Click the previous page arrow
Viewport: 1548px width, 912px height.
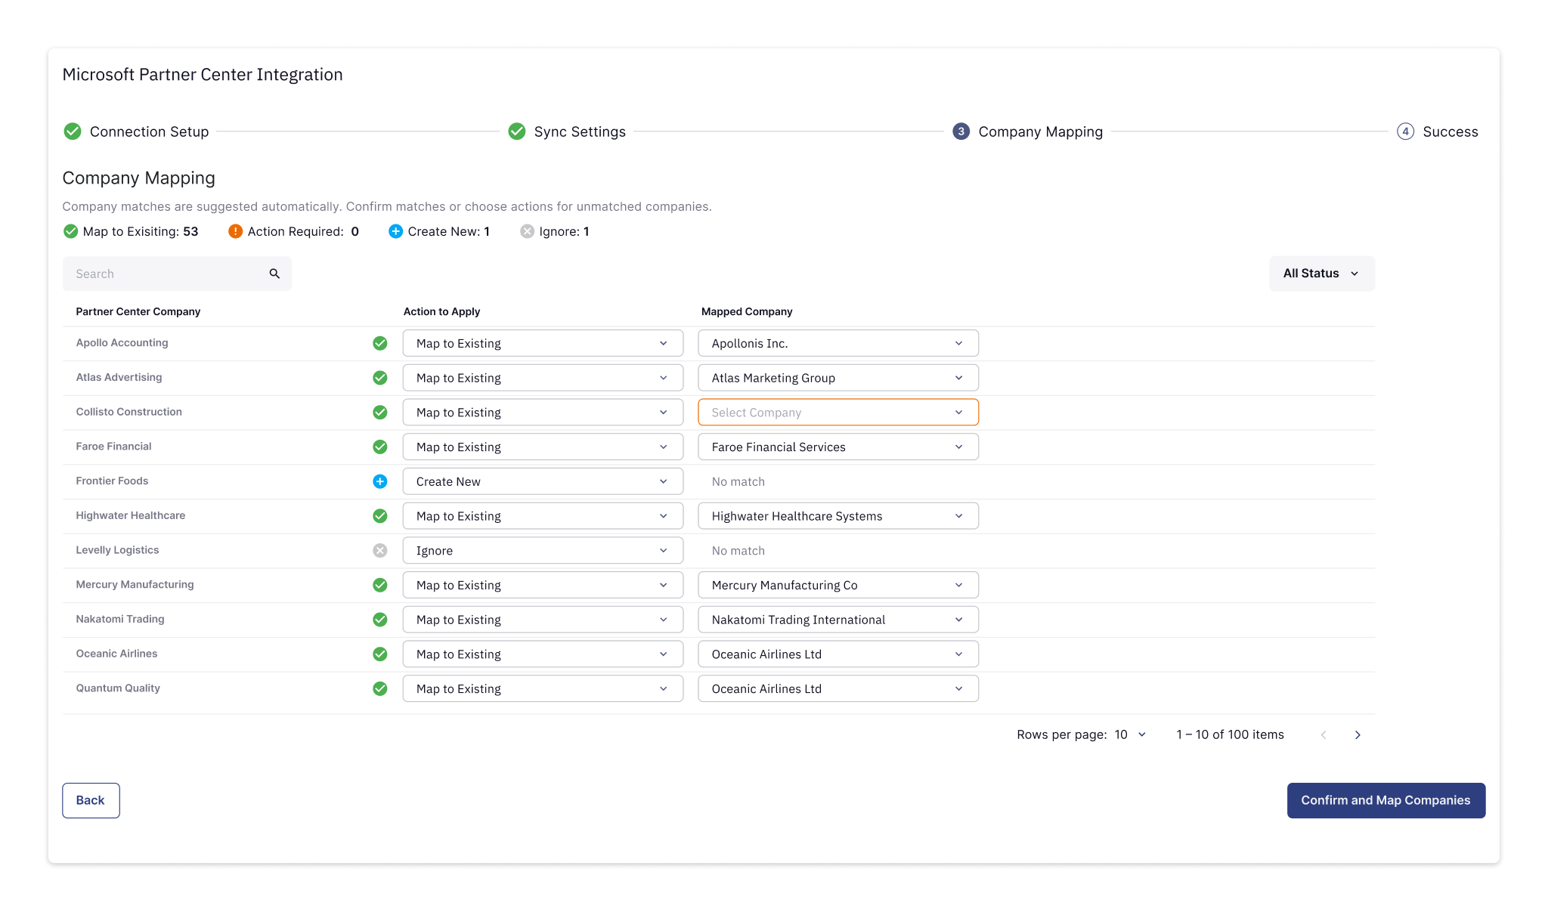[1324, 734]
